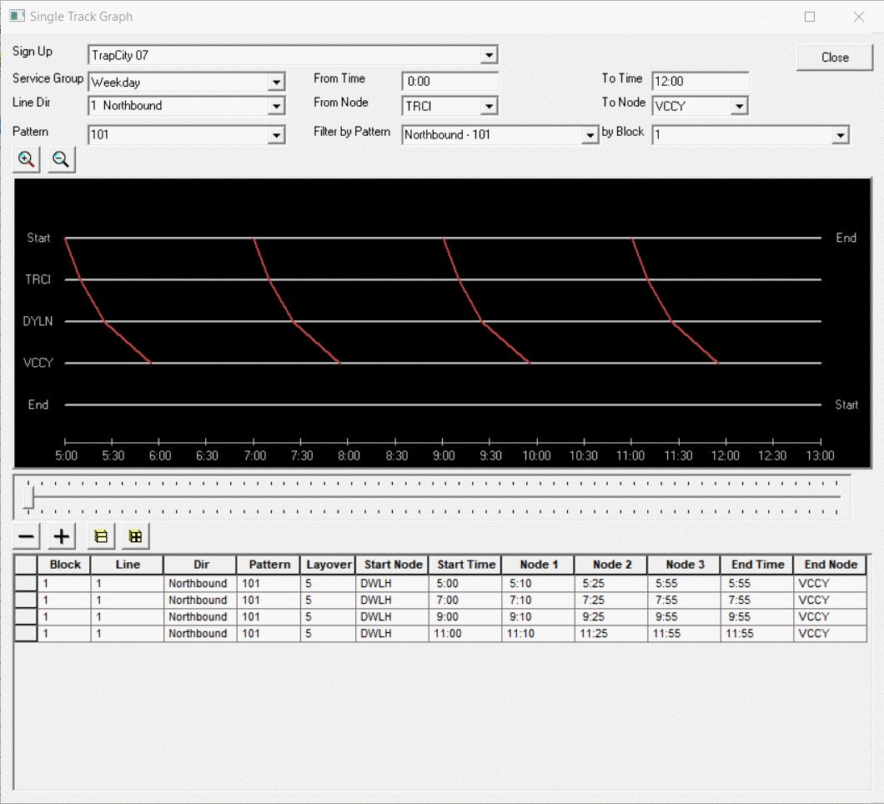Viewport: 884px width, 804px height.
Task: Select the Zoom In magnifier tool
Action: coord(25,158)
